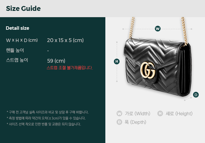
Task: Click the gray H legend icon
Action: pos(160,114)
